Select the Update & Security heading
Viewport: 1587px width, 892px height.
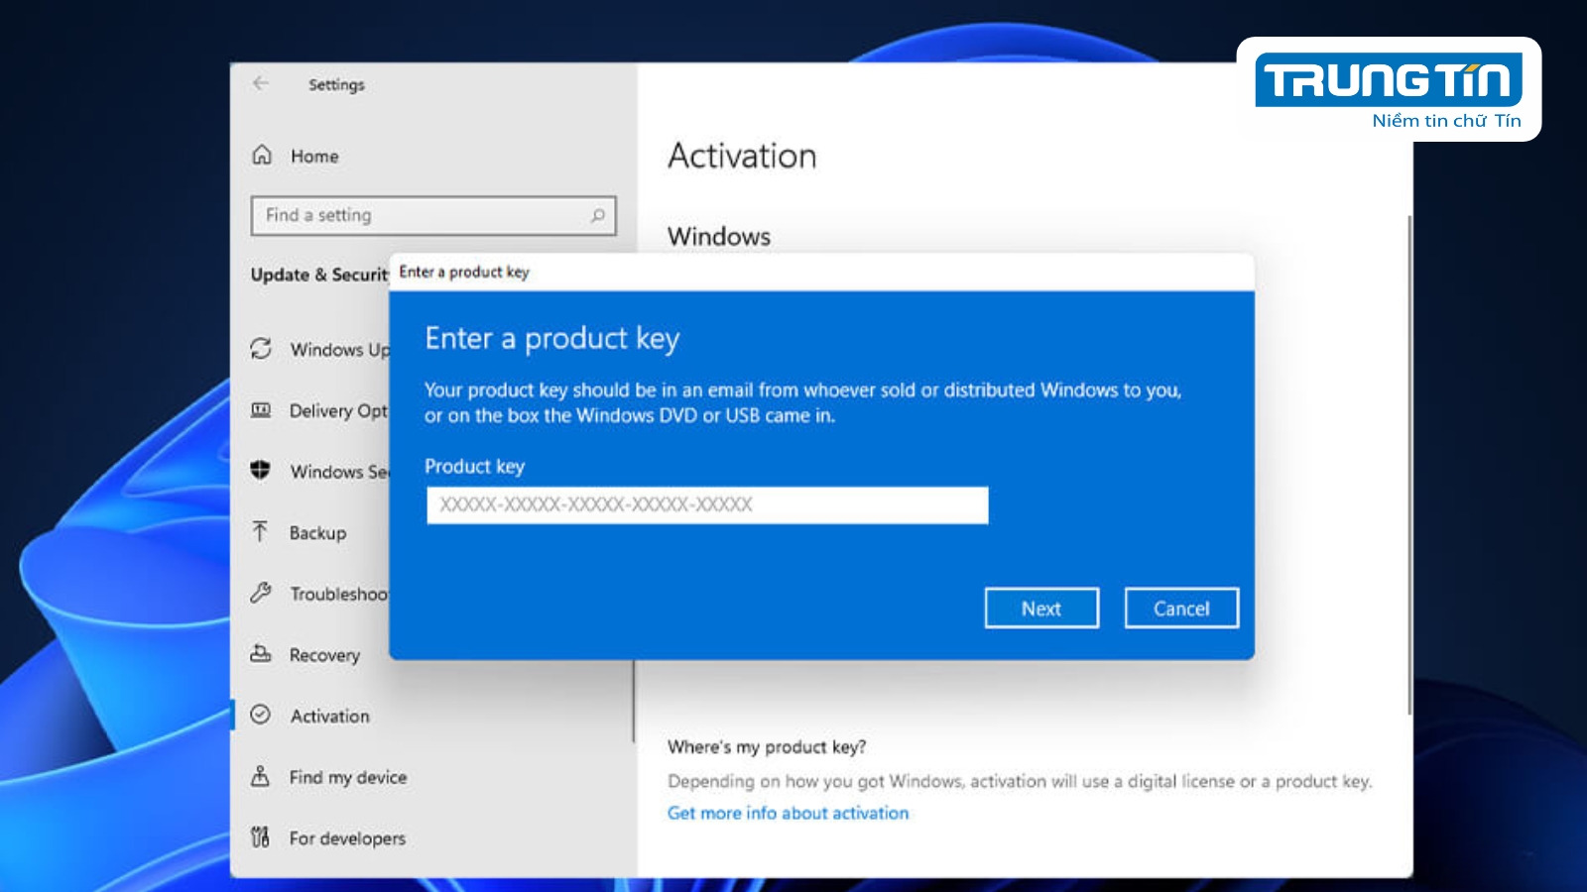pos(317,275)
